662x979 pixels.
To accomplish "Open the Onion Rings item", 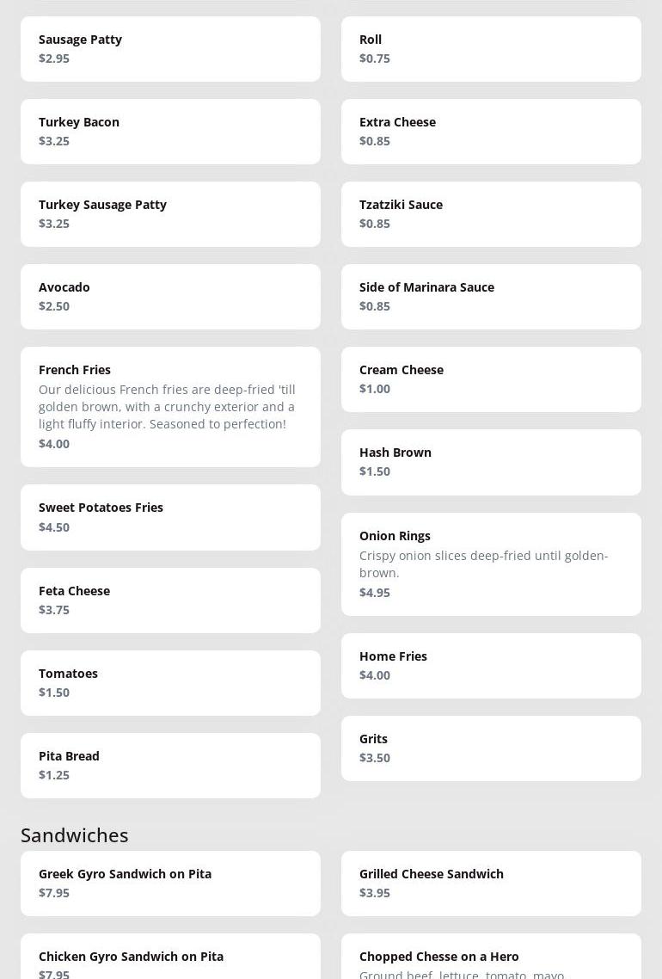I will pos(491,564).
